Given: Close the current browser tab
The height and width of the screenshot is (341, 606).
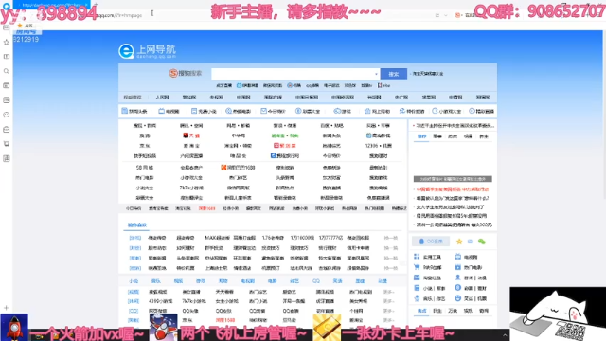Looking at the screenshot, I should tap(86, 5).
